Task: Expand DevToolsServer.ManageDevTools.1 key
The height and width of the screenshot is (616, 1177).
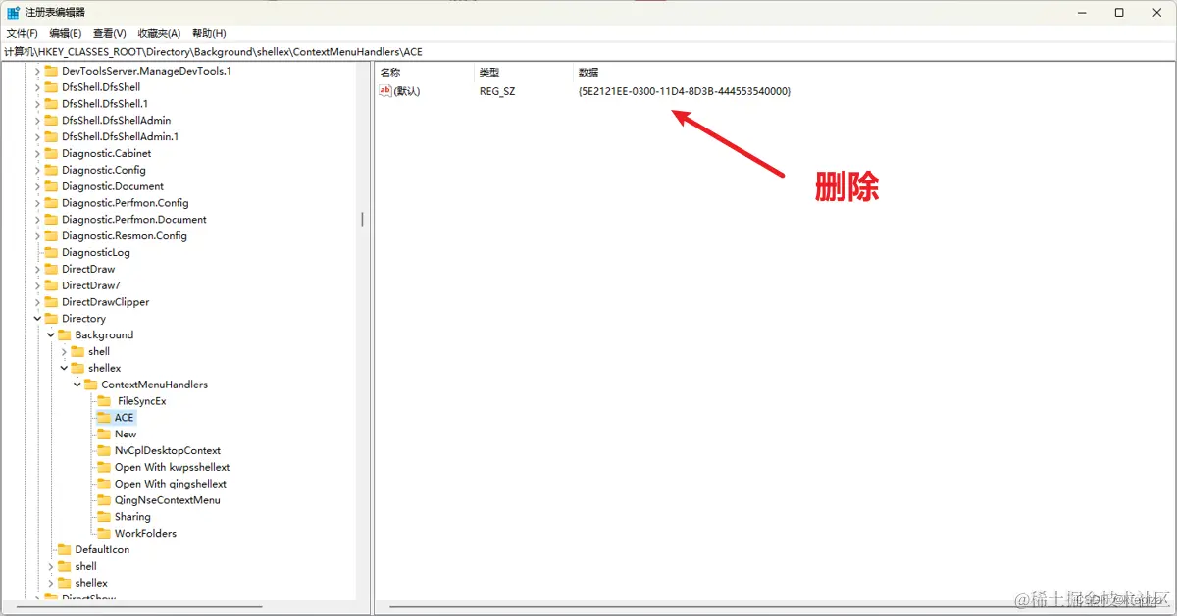Action: click(38, 71)
